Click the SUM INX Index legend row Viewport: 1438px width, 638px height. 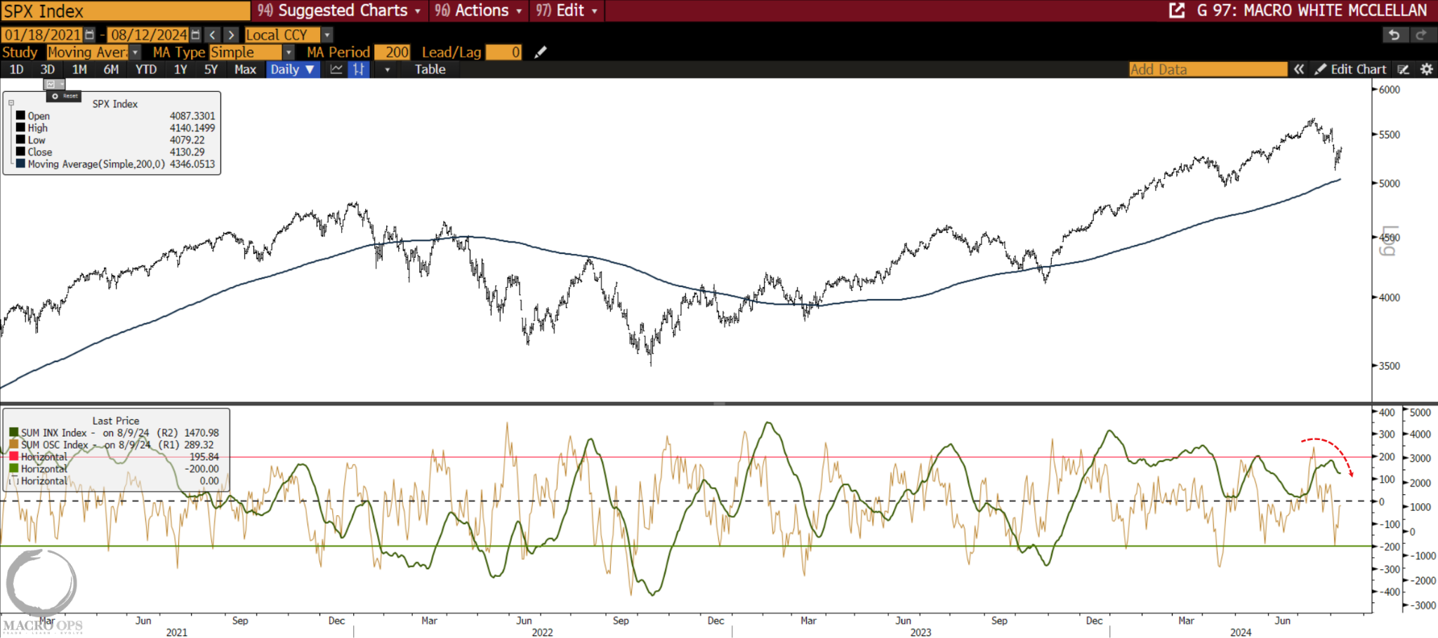114,432
